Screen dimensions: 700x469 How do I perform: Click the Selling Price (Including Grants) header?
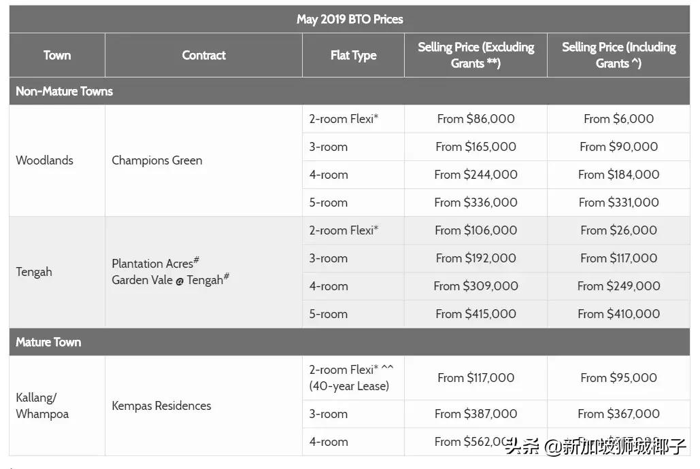tap(618, 55)
